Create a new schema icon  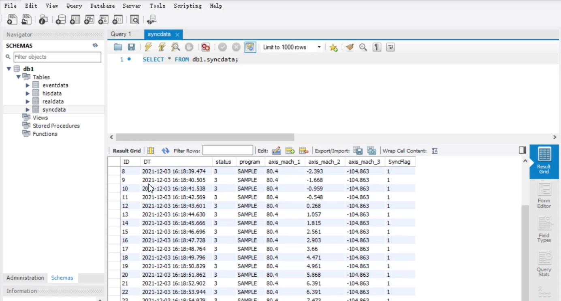click(x=61, y=19)
